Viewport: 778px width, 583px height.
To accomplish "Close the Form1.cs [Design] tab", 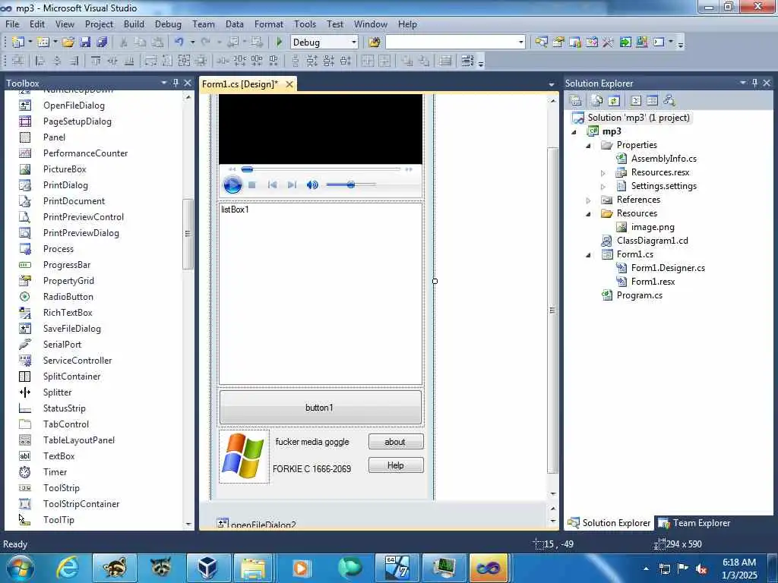I will coord(289,84).
